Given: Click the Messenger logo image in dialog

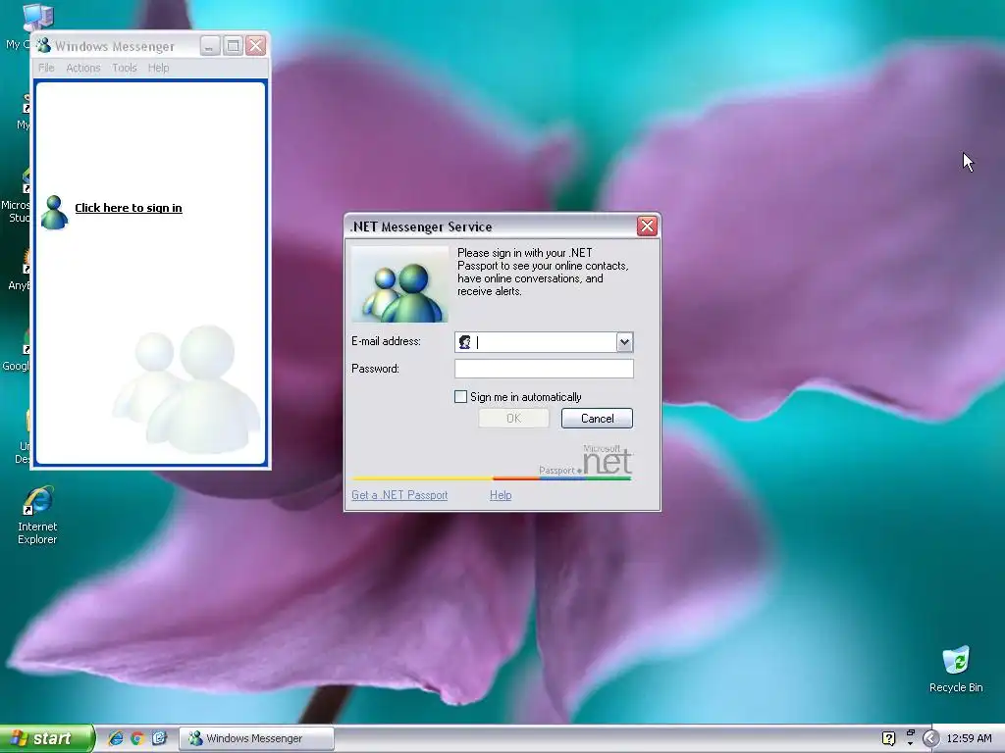Looking at the screenshot, I should pyautogui.click(x=399, y=283).
